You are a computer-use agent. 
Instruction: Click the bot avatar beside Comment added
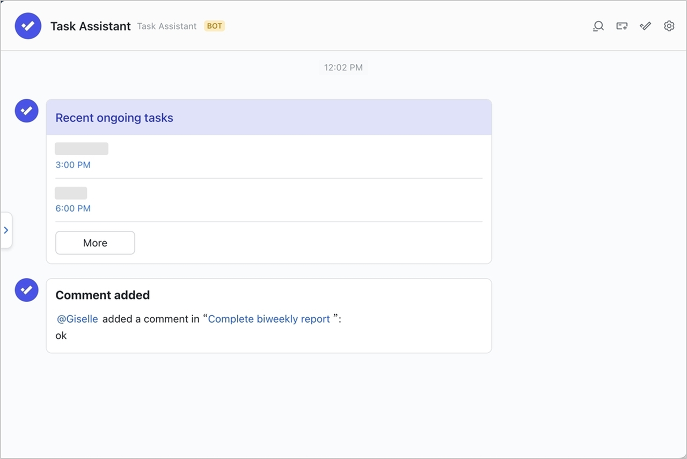click(x=26, y=290)
